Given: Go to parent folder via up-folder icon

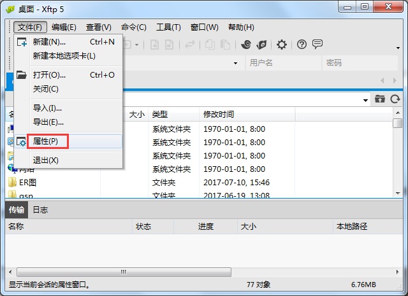Looking at the screenshot, I should click(380, 99).
